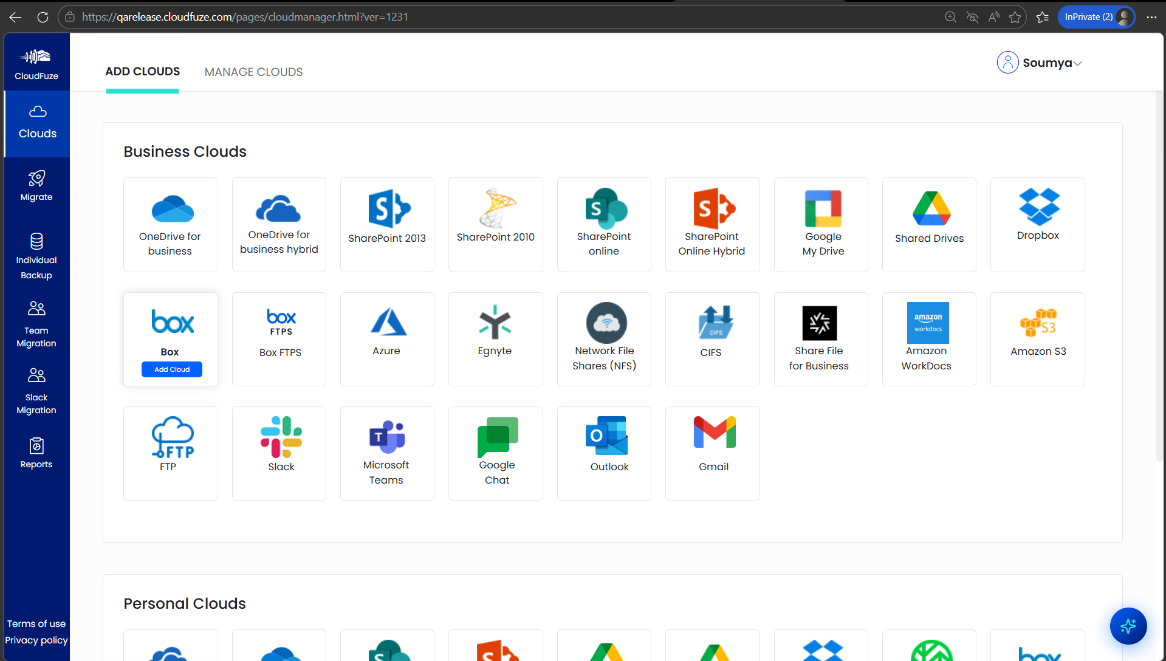The width and height of the screenshot is (1166, 661).
Task: Click the Add Cloud button under Box
Action: [x=172, y=369]
